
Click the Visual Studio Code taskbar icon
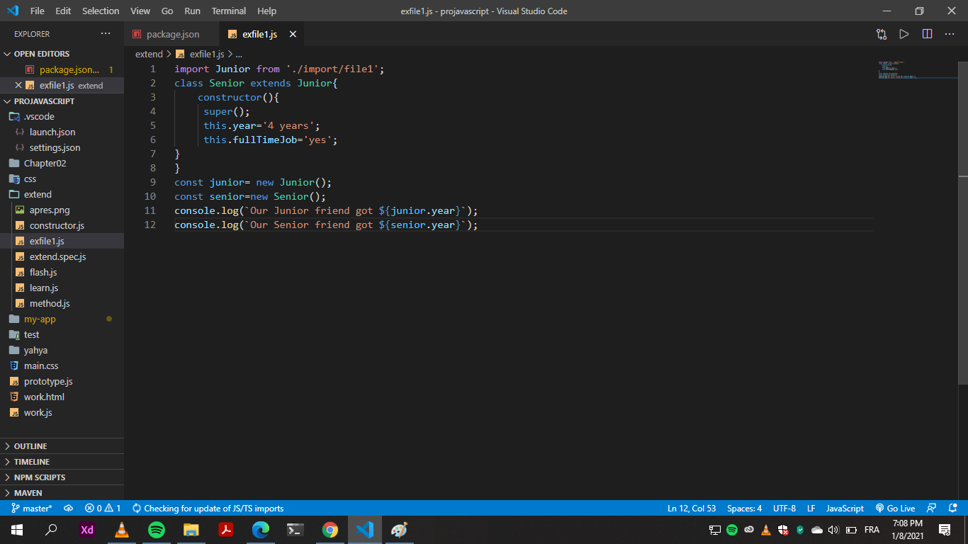[364, 530]
